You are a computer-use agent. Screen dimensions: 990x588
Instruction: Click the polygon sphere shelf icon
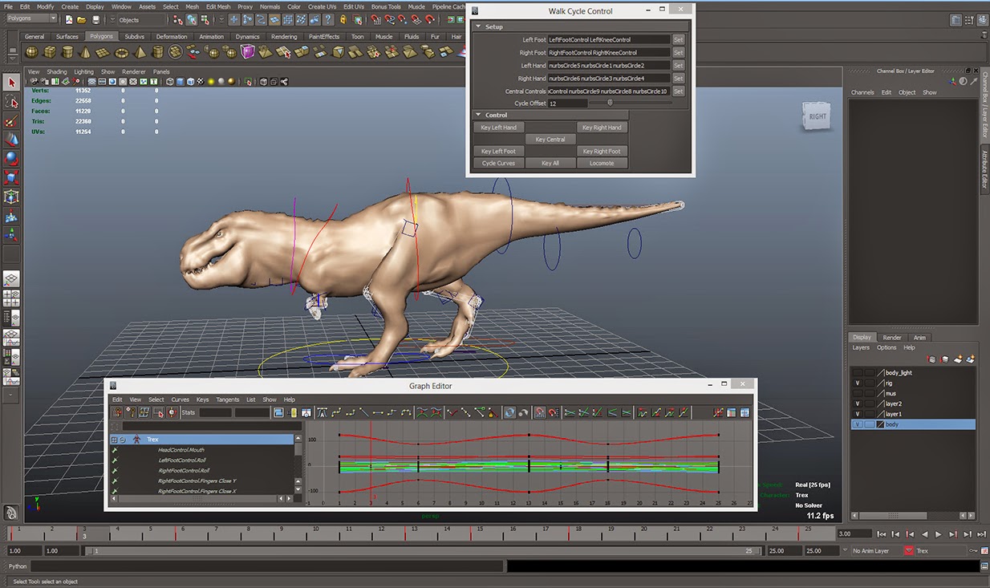click(31, 52)
